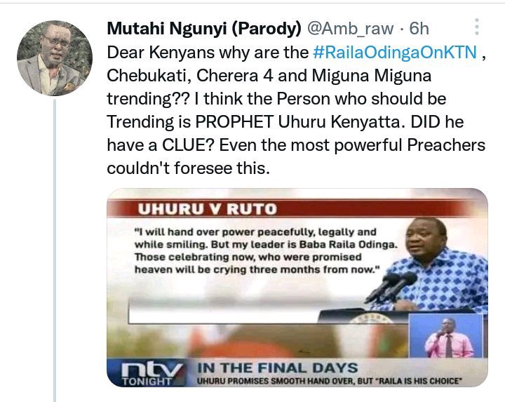This screenshot has height=402, width=505.
Task: Click the ticker about smooth hand over
Action: (x=329, y=381)
